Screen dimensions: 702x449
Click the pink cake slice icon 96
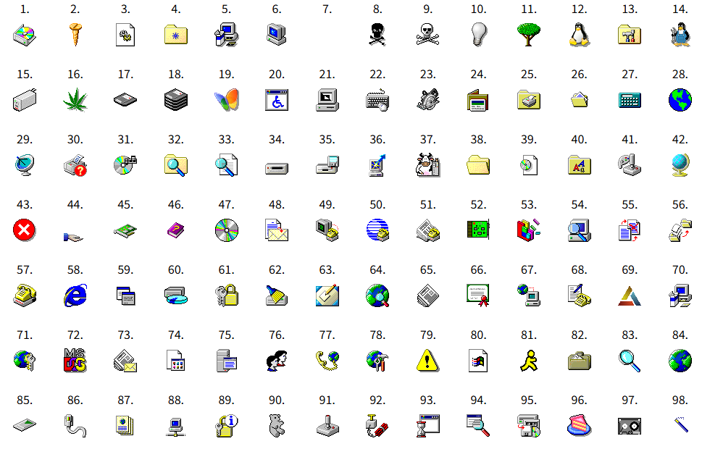tap(580, 425)
